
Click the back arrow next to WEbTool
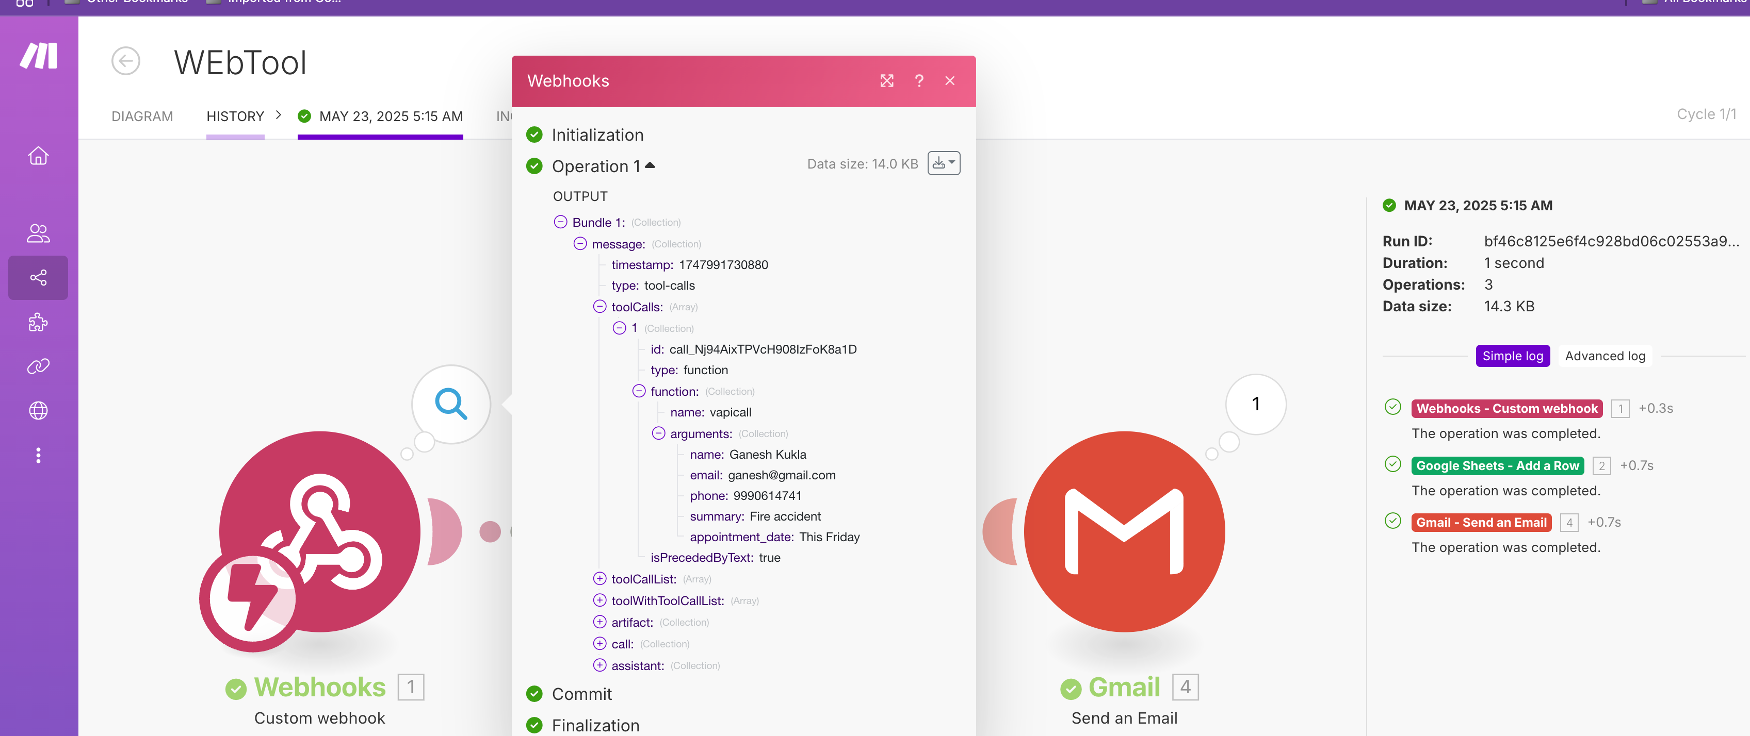(126, 61)
